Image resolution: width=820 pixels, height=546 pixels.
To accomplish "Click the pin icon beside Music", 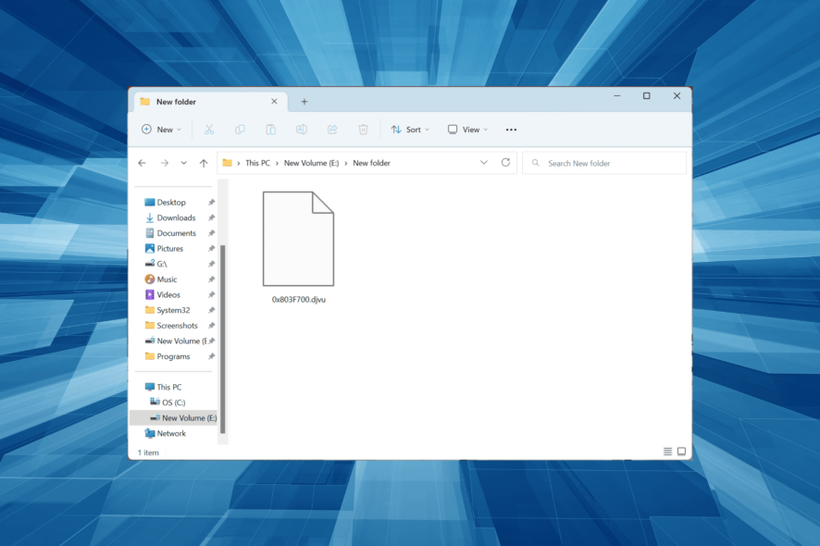I will coord(211,279).
